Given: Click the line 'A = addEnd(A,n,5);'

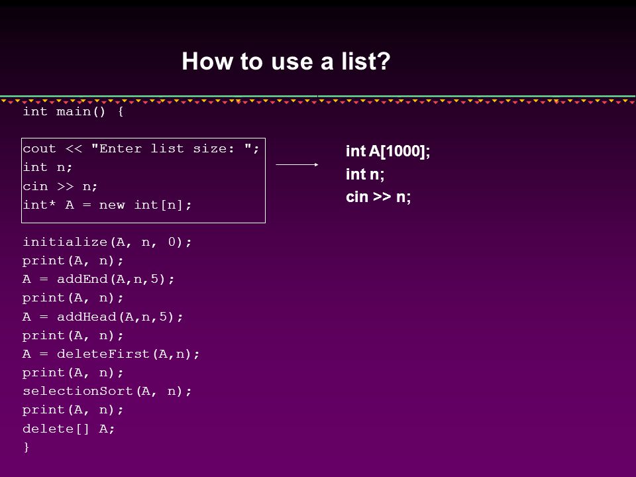Looking at the screenshot, I should coord(98,279).
